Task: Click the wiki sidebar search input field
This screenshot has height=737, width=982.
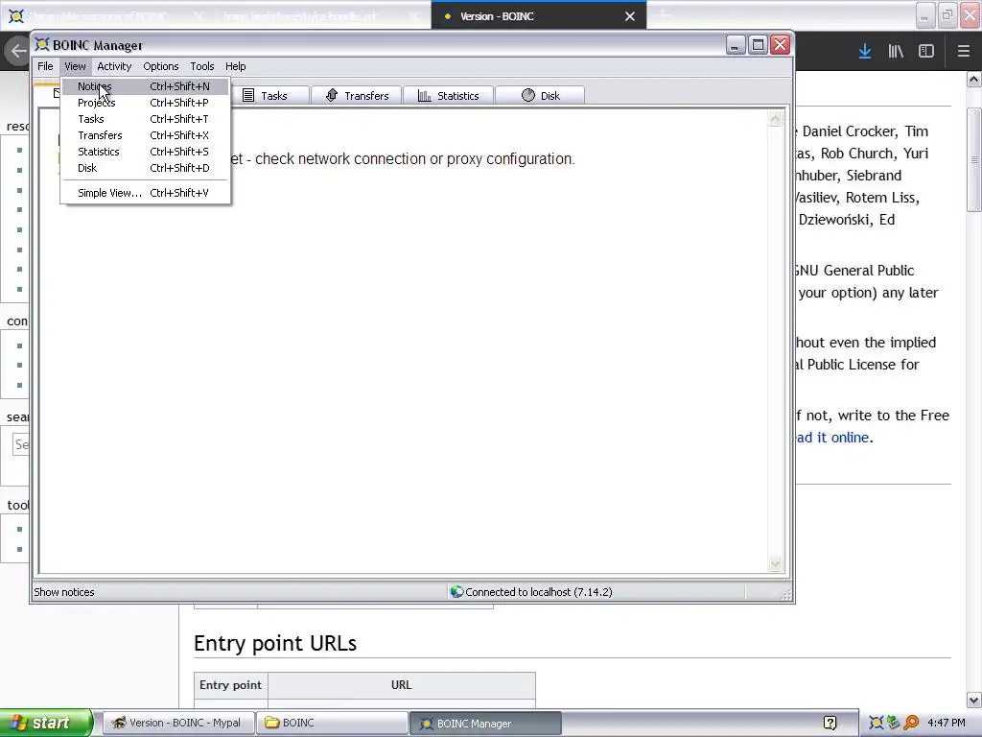Action: coord(21,444)
